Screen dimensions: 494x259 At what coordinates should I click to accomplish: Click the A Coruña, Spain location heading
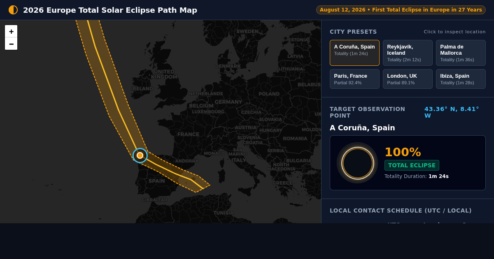(x=362, y=128)
